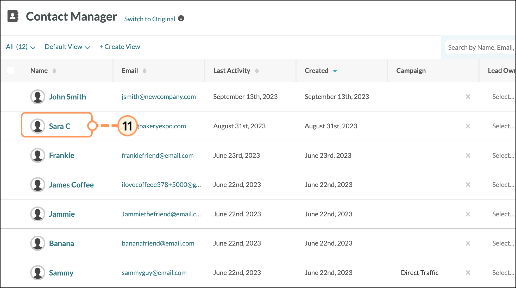Open lead owner Select dropdown for Jammie

pos(503,214)
